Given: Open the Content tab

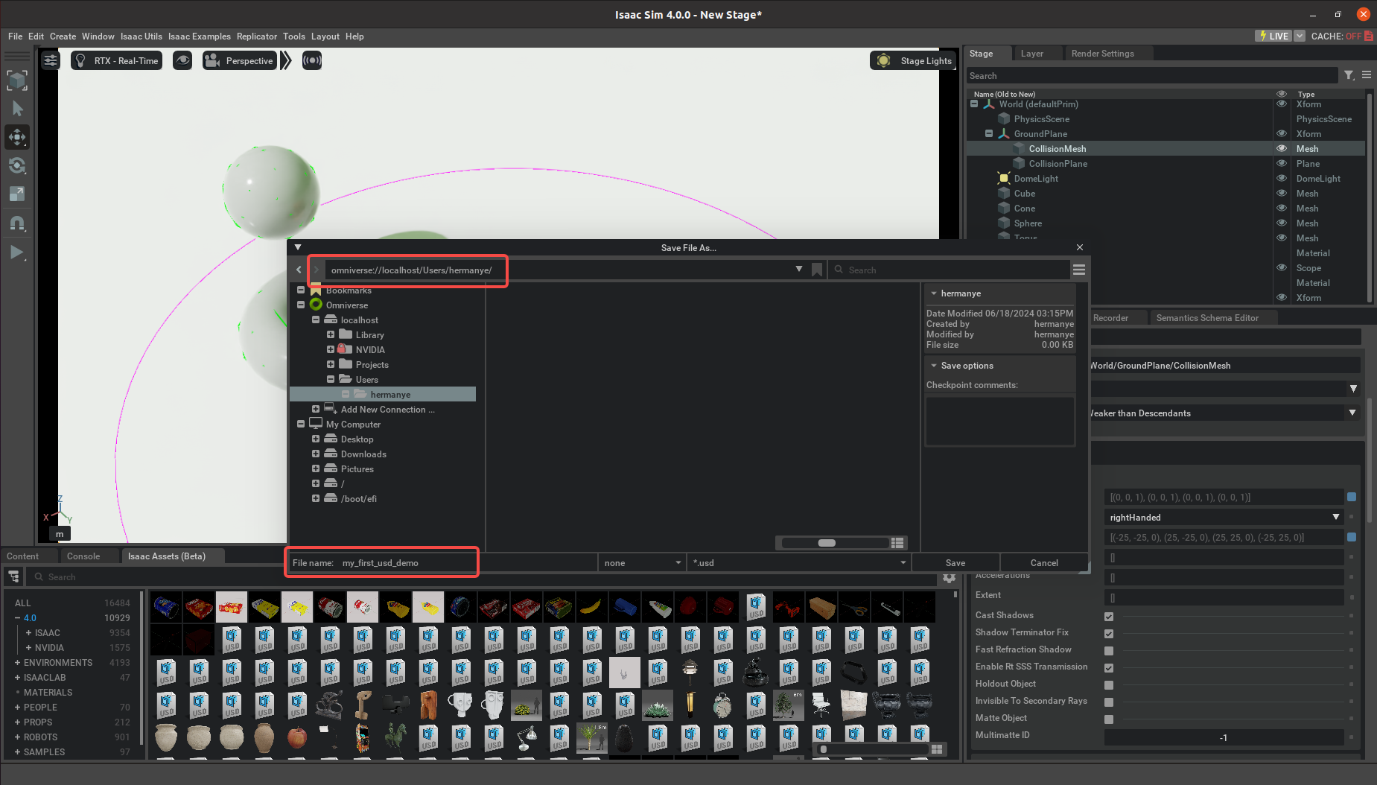Looking at the screenshot, I should coord(23,556).
